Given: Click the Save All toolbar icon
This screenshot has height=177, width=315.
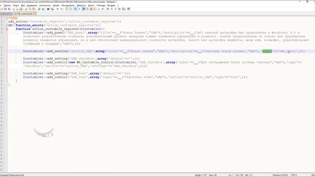Looking at the screenshot, I should pos(9,9).
